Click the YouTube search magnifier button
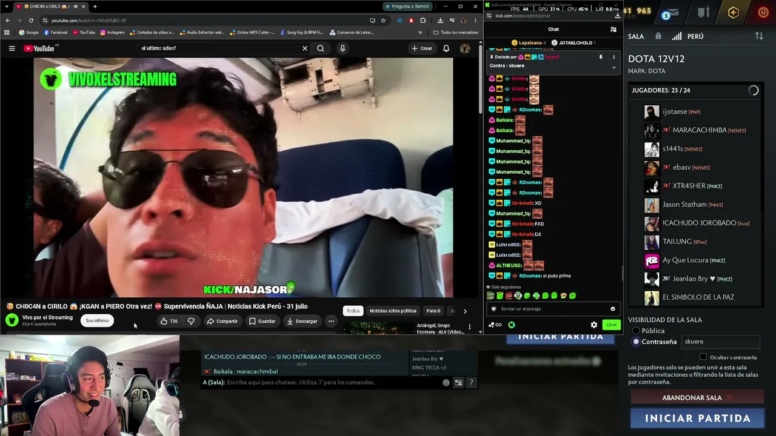The height and width of the screenshot is (436, 776). pyautogui.click(x=321, y=48)
